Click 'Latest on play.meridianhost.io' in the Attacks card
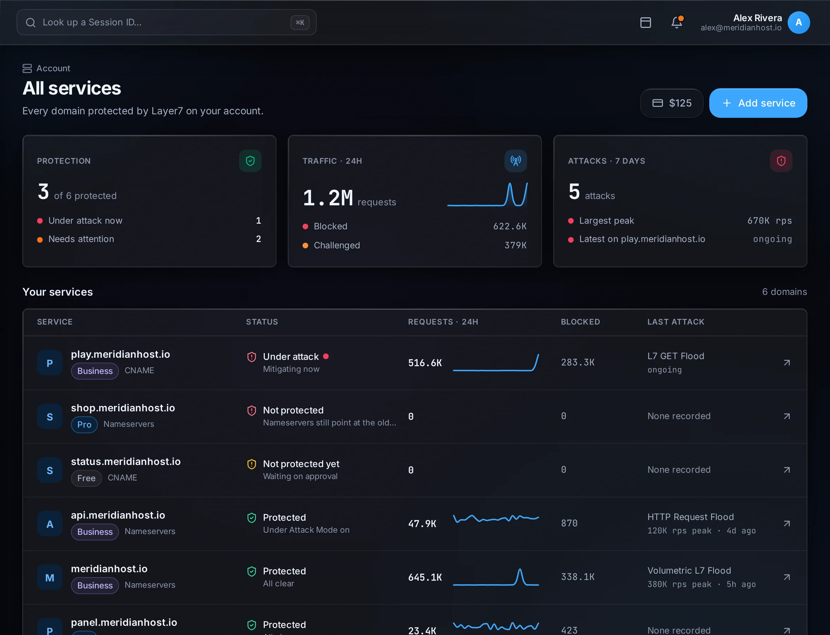This screenshot has height=635, width=830. [x=642, y=239]
